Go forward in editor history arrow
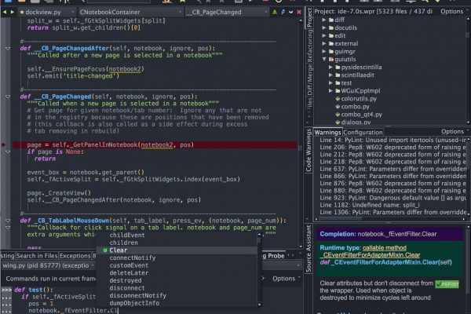471x314 pixels. [13, 12]
